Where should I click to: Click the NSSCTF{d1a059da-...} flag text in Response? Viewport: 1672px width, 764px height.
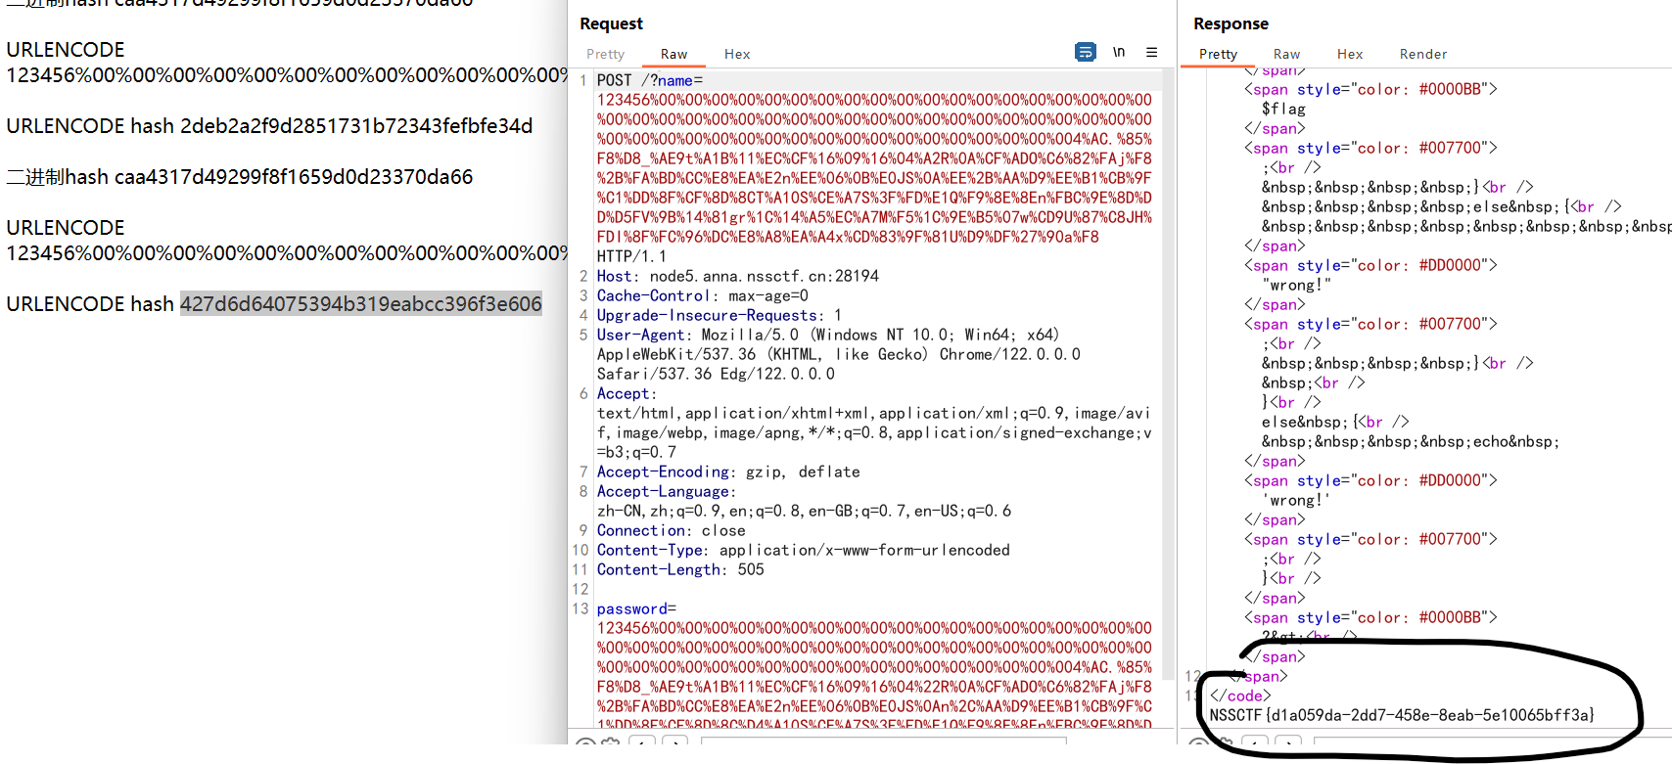(1402, 715)
